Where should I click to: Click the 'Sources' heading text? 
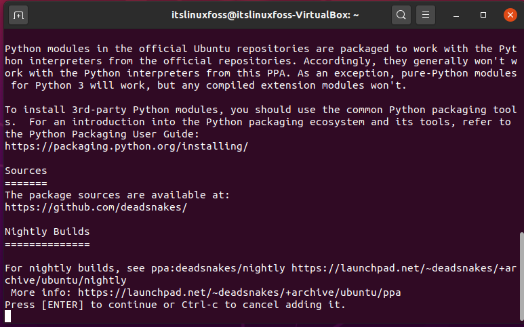point(26,171)
